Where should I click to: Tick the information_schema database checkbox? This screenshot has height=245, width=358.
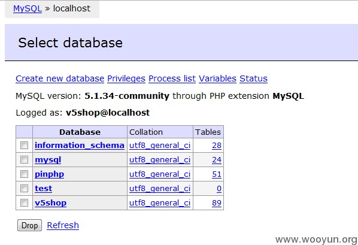coord(24,146)
